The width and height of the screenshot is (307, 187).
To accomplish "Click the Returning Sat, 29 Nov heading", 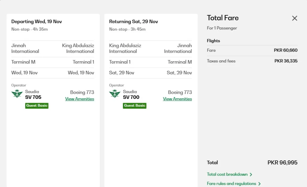I will pos(133,22).
